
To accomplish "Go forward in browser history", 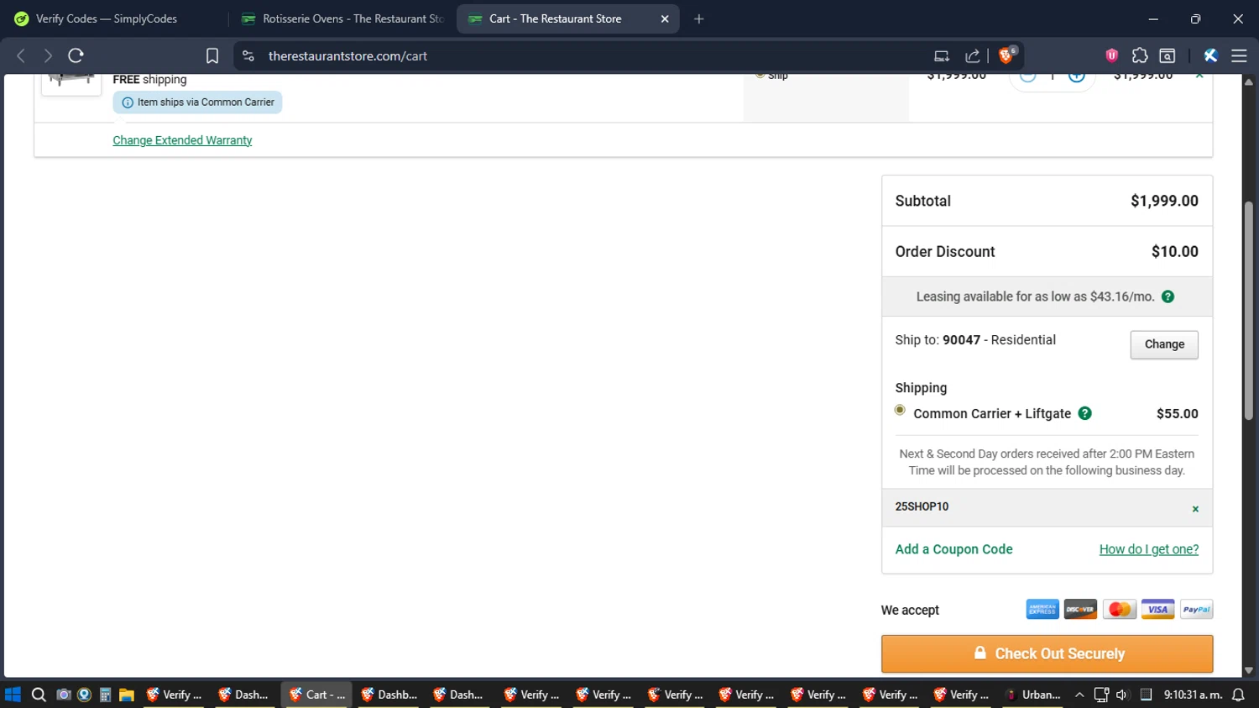I will tap(48, 56).
